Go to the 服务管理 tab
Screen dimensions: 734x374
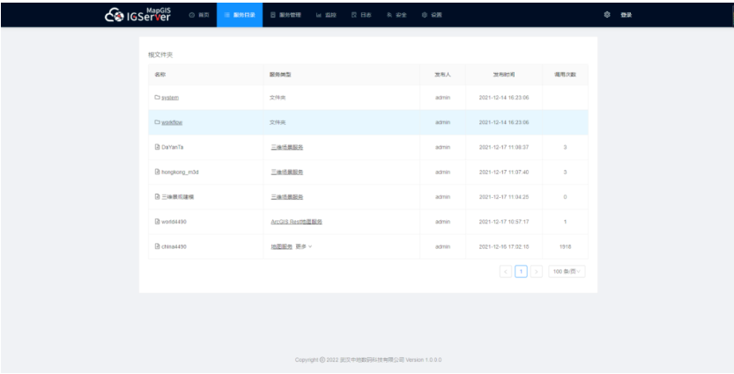coord(285,15)
